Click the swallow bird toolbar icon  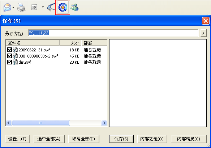pyautogui.click(x=51, y=7)
